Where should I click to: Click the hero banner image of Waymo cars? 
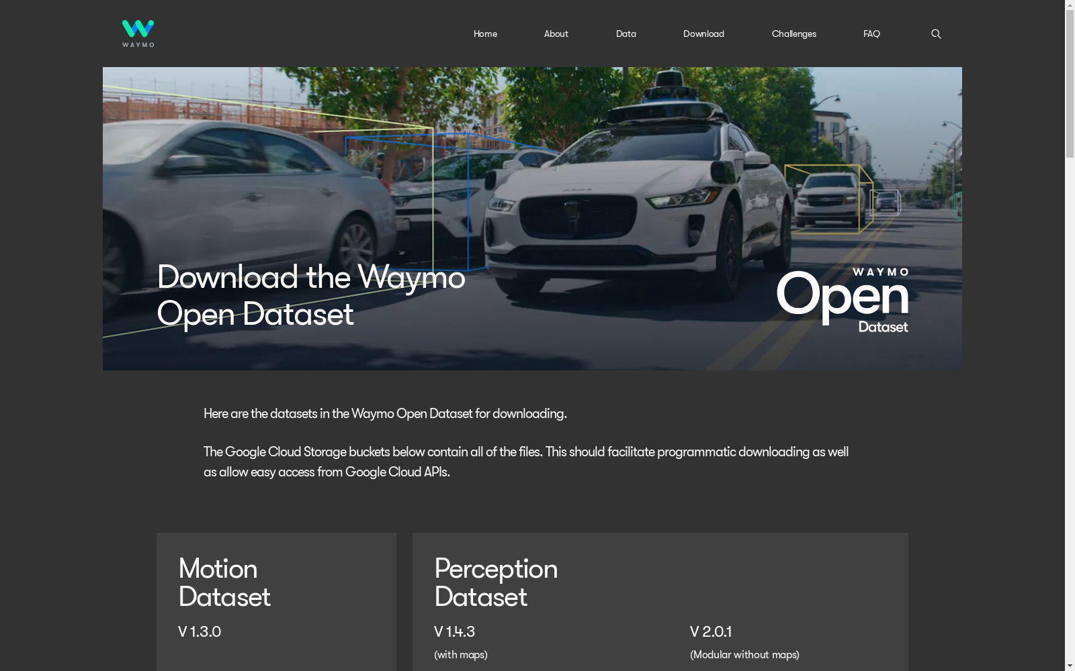[532, 219]
